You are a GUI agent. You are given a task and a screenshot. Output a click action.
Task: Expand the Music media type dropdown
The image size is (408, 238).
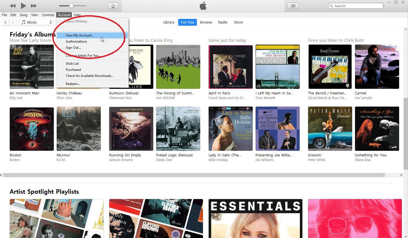[36, 22]
